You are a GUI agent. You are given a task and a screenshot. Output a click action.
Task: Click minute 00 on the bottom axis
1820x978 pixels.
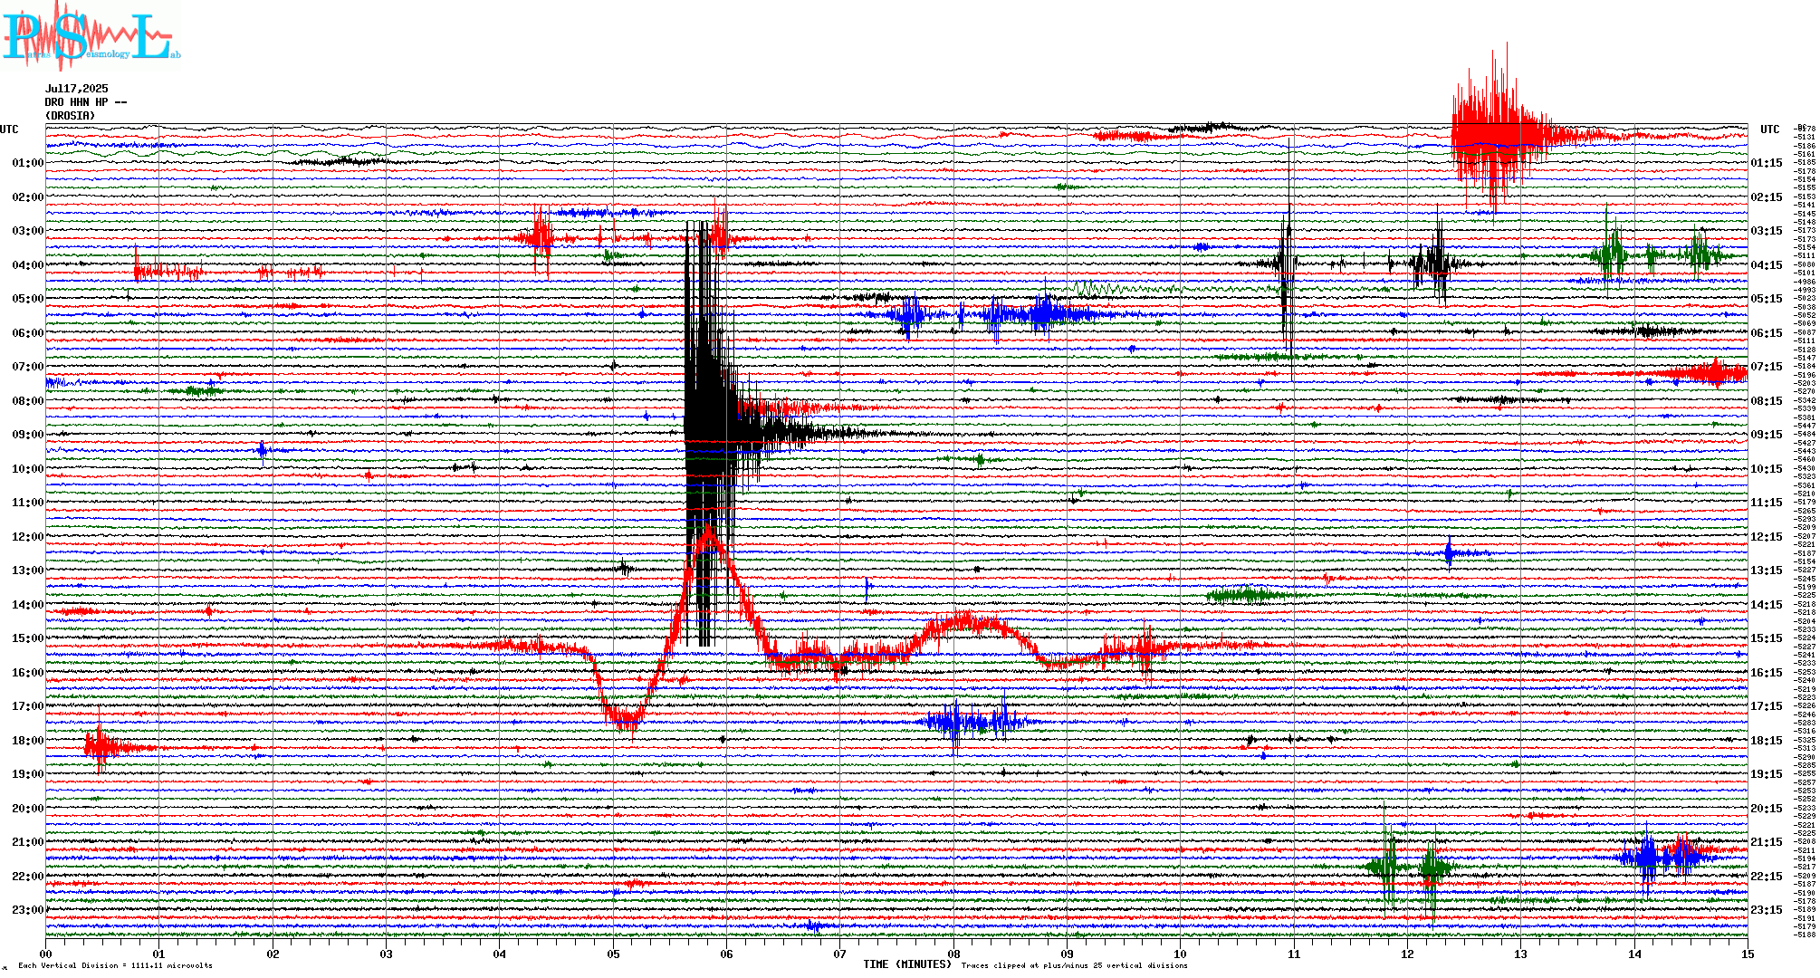46,954
